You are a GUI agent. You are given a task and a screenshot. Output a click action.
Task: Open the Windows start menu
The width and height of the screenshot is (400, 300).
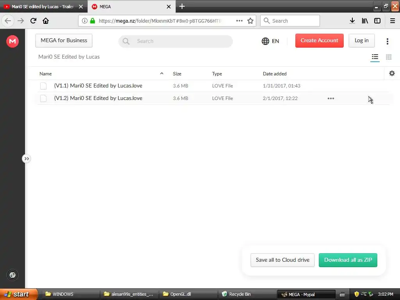coord(19,294)
